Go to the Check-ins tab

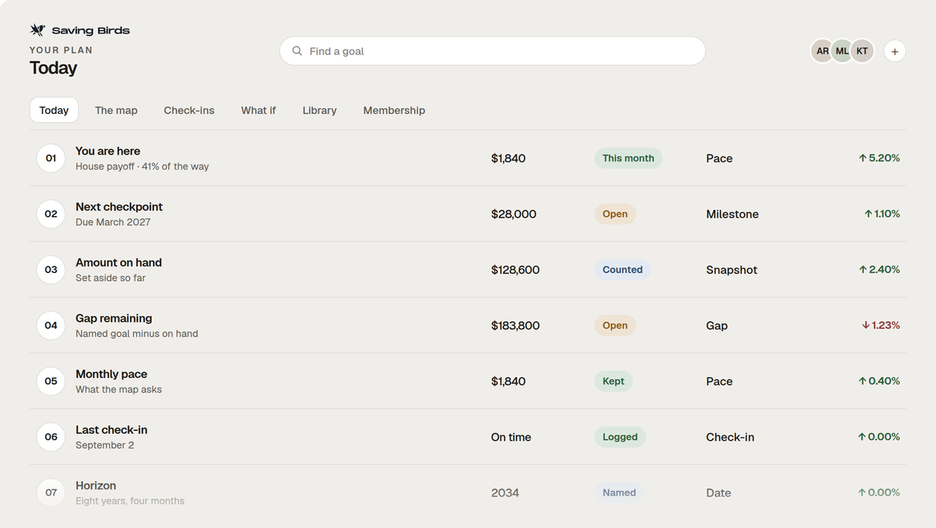tap(189, 110)
